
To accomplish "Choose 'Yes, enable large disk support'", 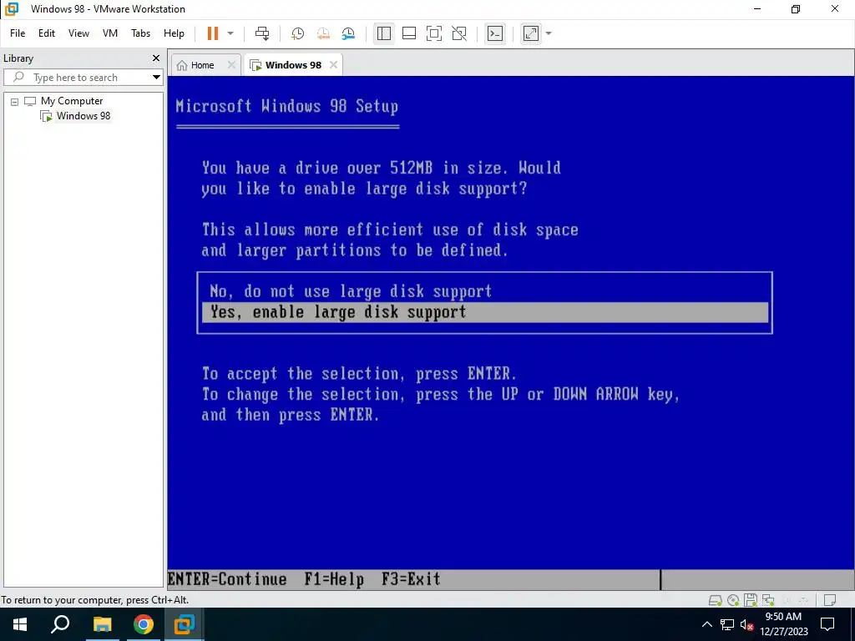I will tap(485, 312).
